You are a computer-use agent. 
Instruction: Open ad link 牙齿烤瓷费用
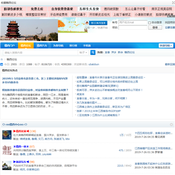[x=59, y=15]
